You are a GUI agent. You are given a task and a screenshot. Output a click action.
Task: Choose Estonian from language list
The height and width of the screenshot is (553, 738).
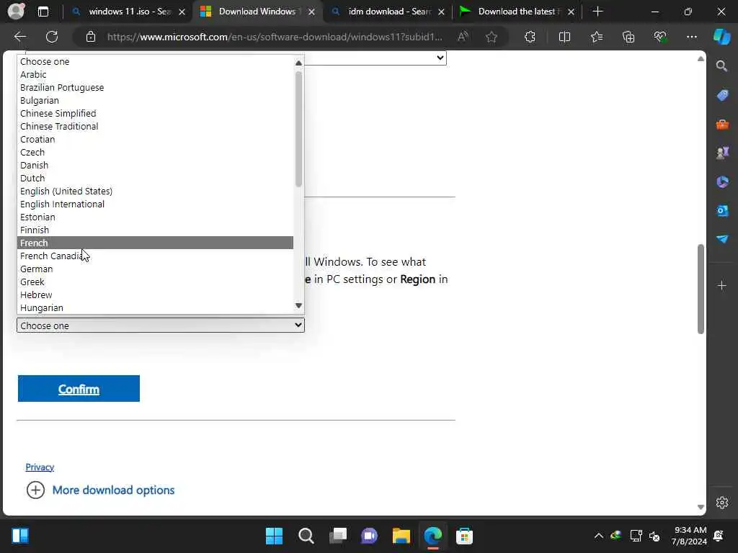[x=156, y=217]
